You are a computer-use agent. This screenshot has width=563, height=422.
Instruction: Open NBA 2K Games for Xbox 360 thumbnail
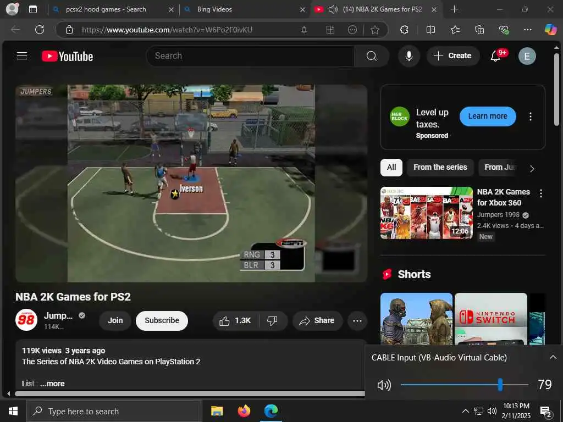pos(427,213)
